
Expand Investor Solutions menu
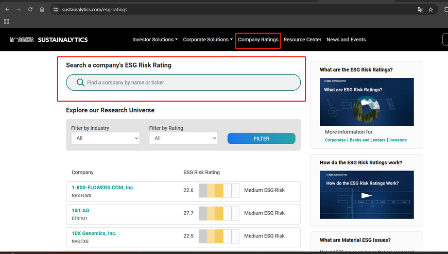tap(155, 40)
